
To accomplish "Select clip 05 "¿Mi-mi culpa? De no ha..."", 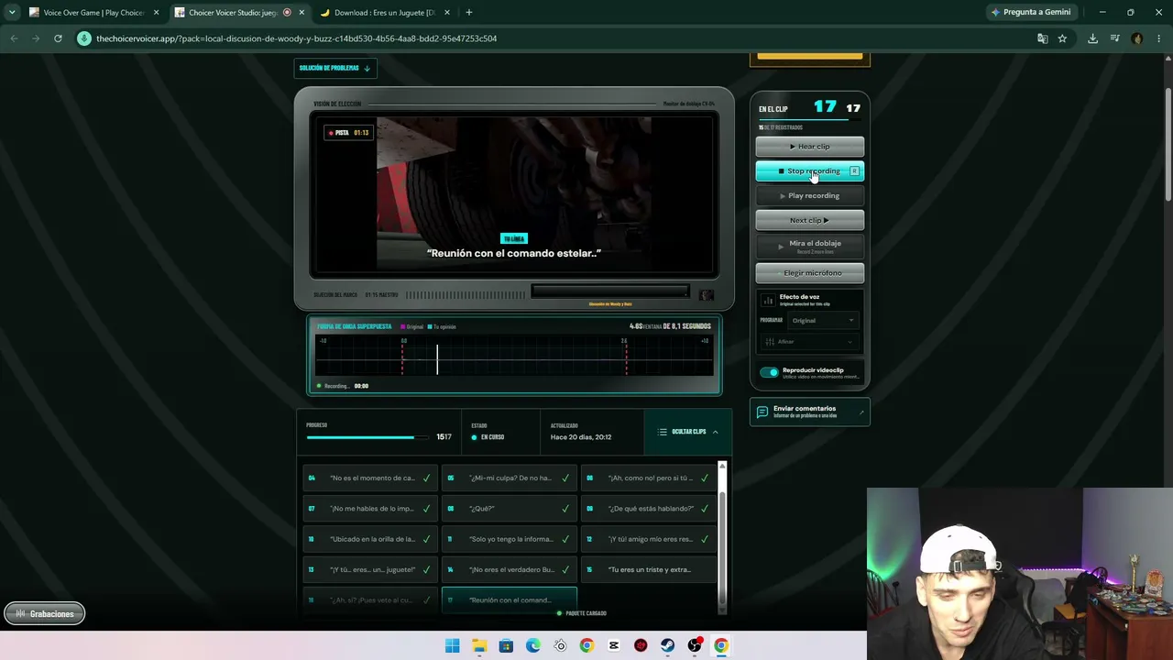I will coord(510,478).
